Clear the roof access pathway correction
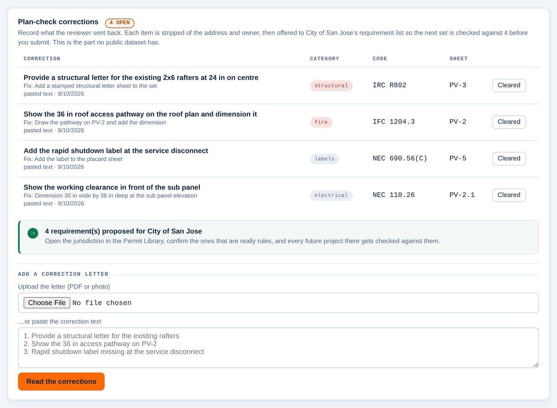The image size is (557, 408). tap(509, 122)
